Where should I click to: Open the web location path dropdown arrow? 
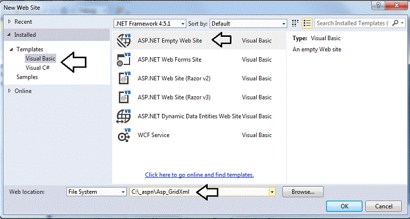(272, 192)
